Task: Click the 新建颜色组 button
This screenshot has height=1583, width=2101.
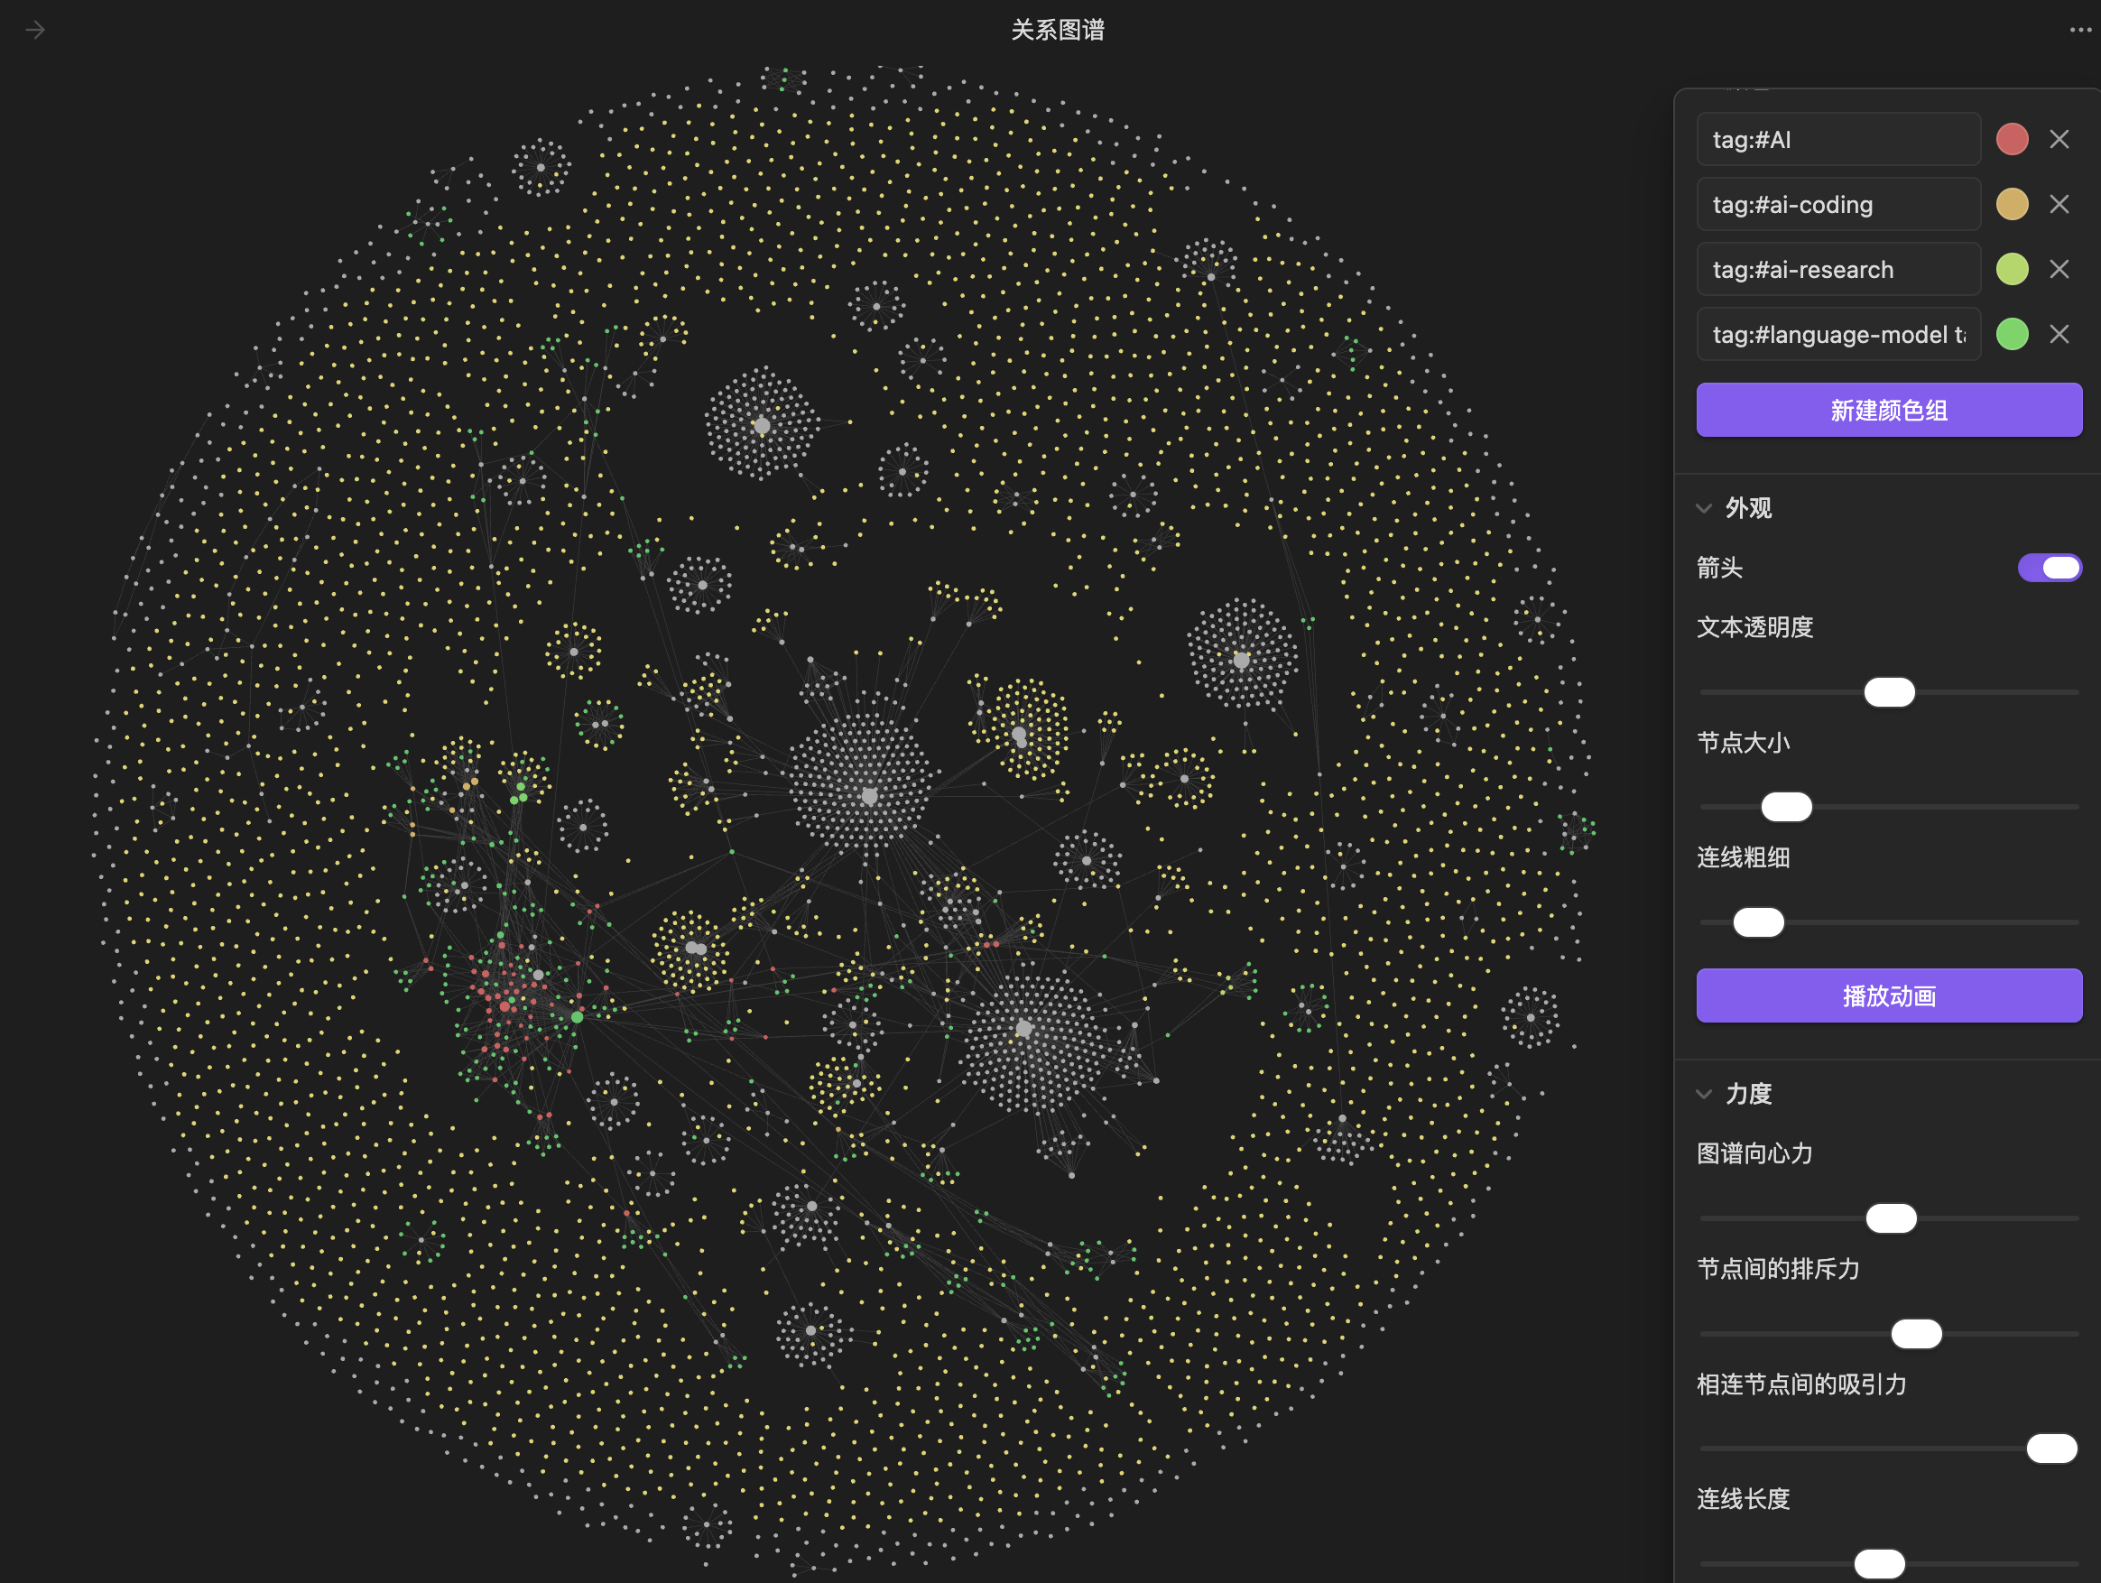Action: pos(1888,411)
